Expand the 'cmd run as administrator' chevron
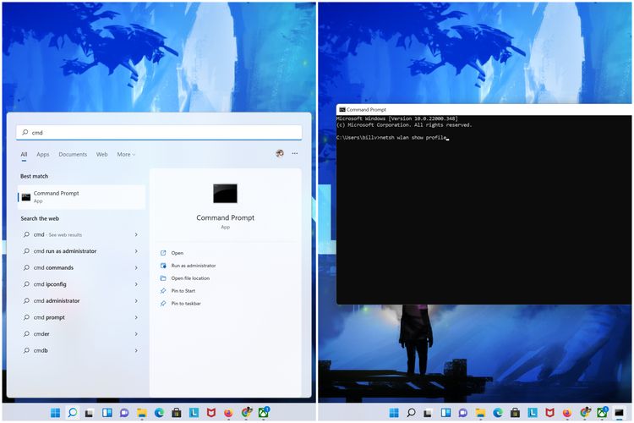This screenshot has height=423, width=634. 136,251
